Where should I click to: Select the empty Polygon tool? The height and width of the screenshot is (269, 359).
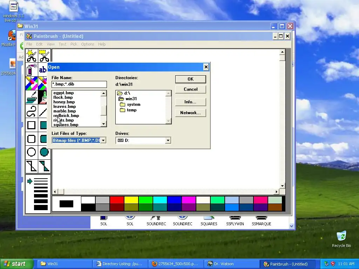click(32, 166)
